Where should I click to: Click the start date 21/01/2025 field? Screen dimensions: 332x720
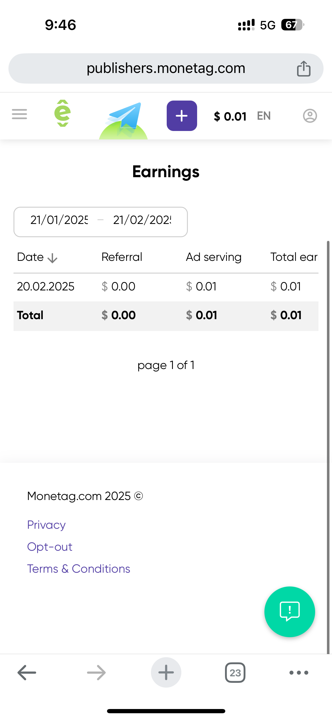[x=59, y=220]
